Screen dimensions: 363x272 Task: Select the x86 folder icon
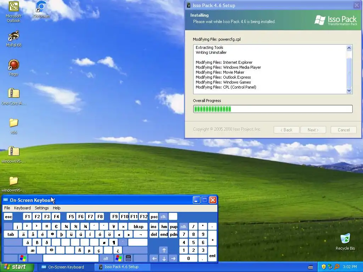[13, 126]
